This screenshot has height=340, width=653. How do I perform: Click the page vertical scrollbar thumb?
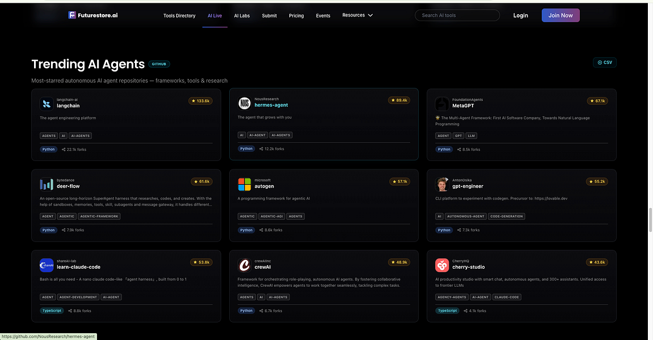pos(650,219)
